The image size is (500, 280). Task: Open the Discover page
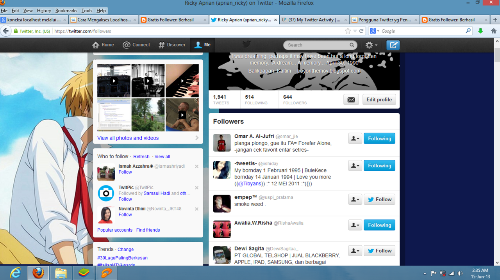click(x=172, y=45)
